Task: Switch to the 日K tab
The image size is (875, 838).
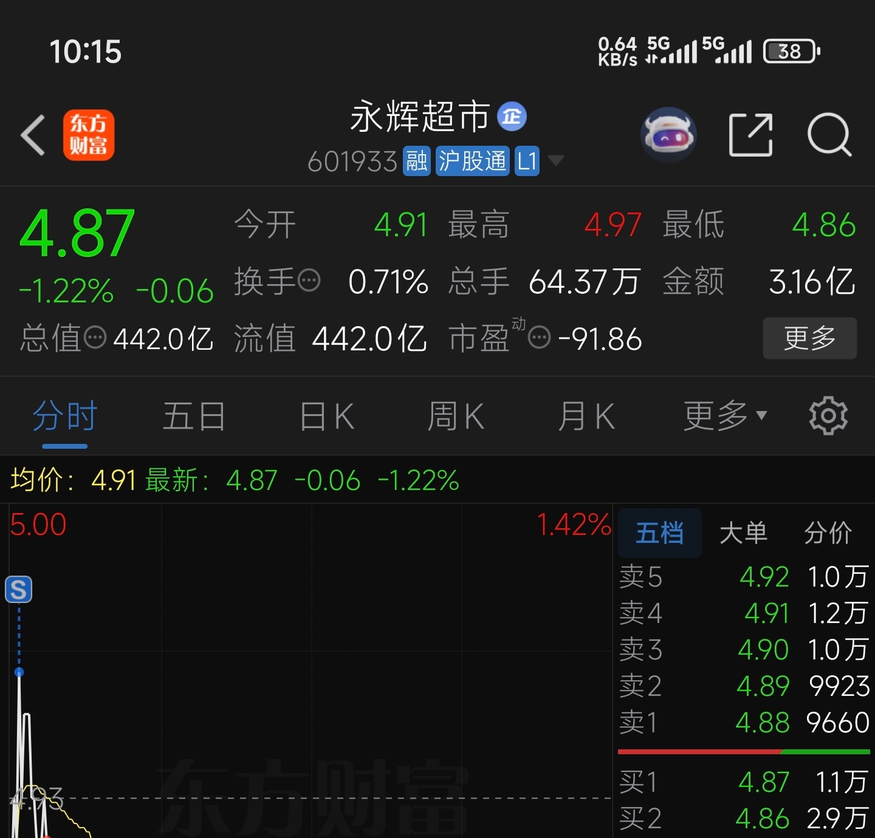Action: [x=327, y=417]
